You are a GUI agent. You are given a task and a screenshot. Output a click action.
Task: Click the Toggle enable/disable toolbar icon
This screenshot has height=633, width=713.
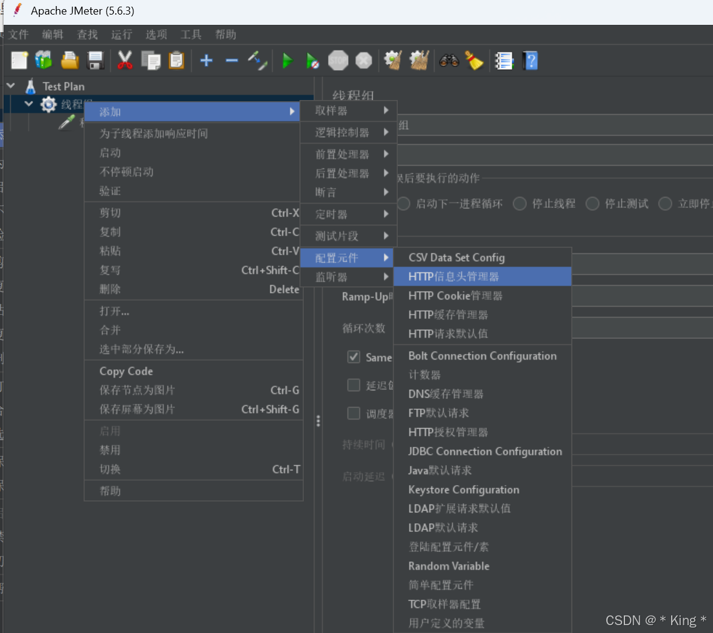[x=257, y=61]
